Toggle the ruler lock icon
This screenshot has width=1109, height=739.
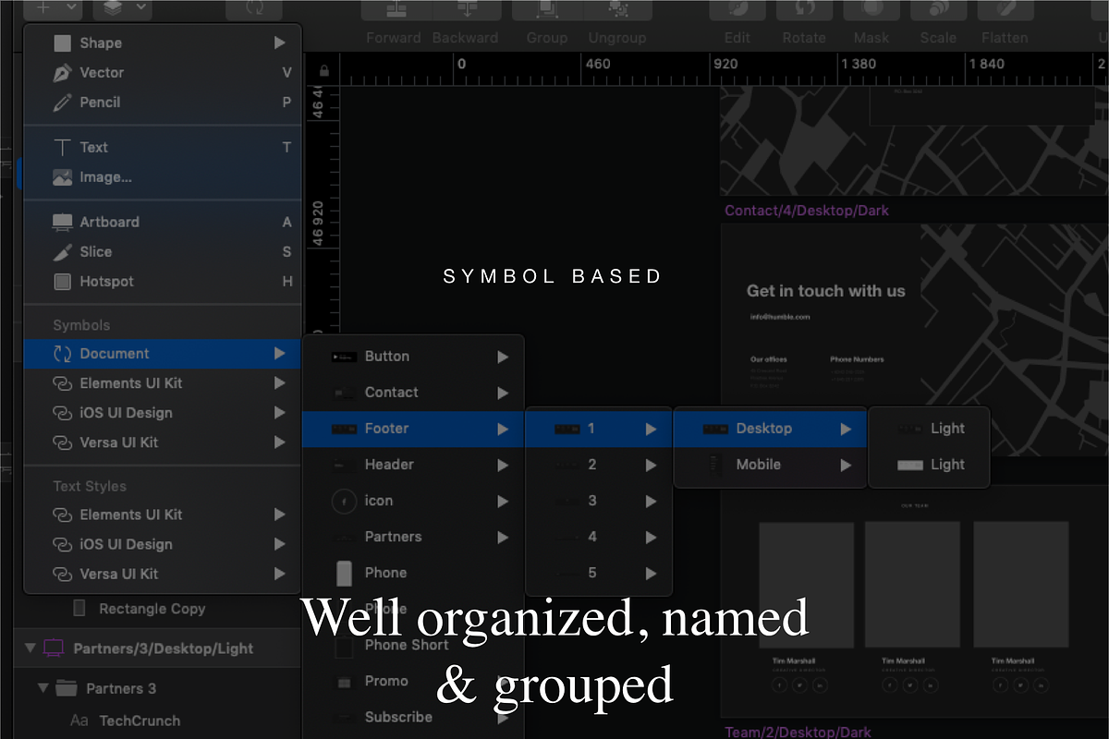pos(323,70)
